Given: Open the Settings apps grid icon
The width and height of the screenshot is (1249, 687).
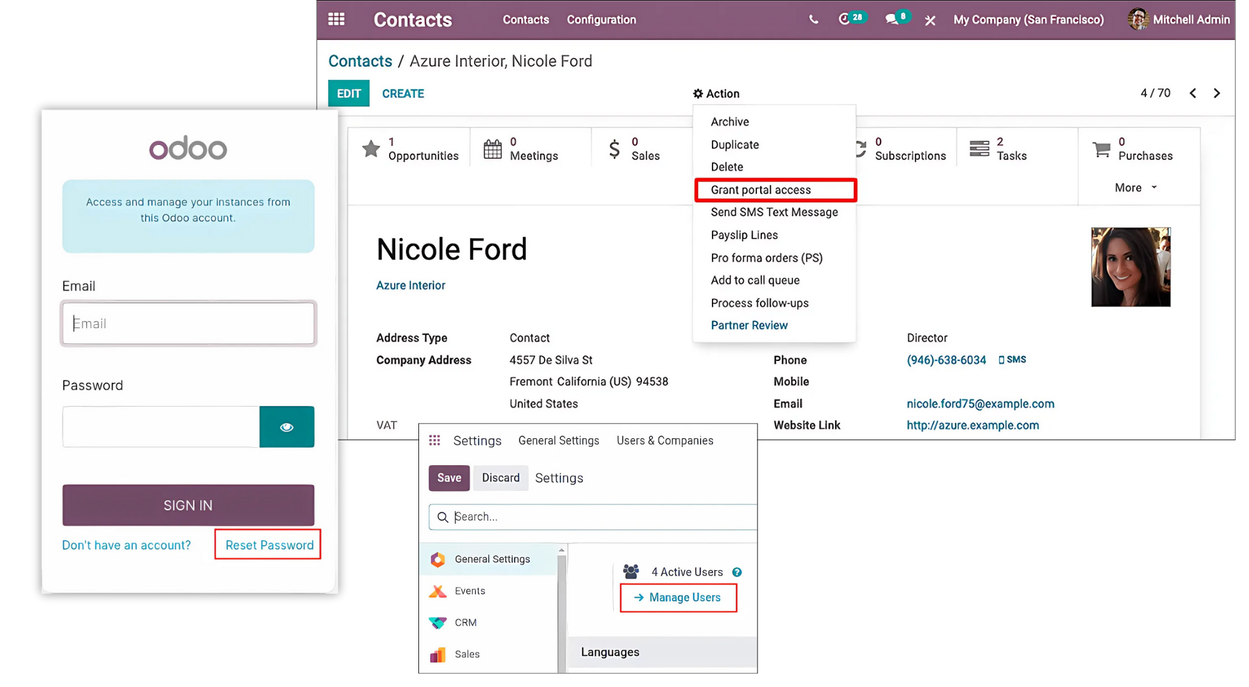Looking at the screenshot, I should pos(435,441).
